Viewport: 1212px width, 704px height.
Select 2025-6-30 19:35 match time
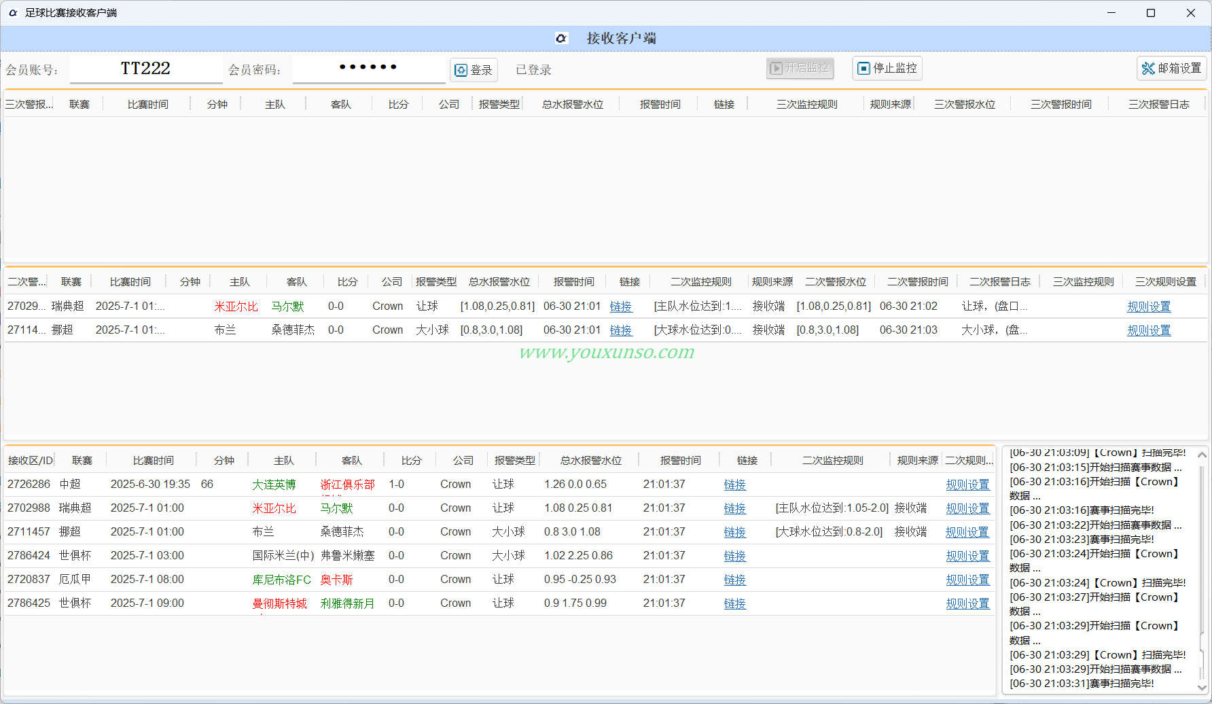[150, 485]
